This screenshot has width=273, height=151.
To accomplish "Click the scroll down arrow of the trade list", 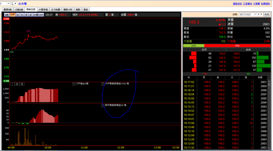I will point(269,148).
